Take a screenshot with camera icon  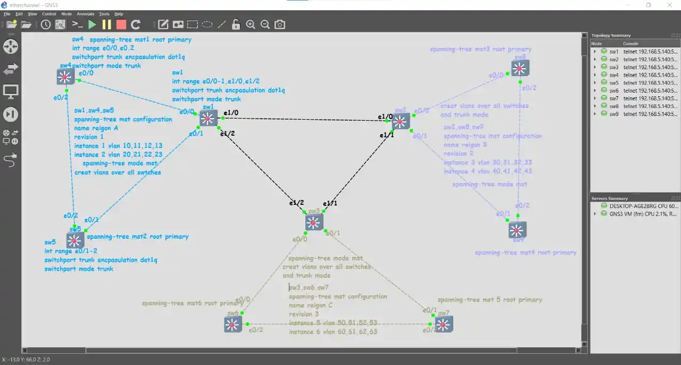pyautogui.click(x=280, y=24)
